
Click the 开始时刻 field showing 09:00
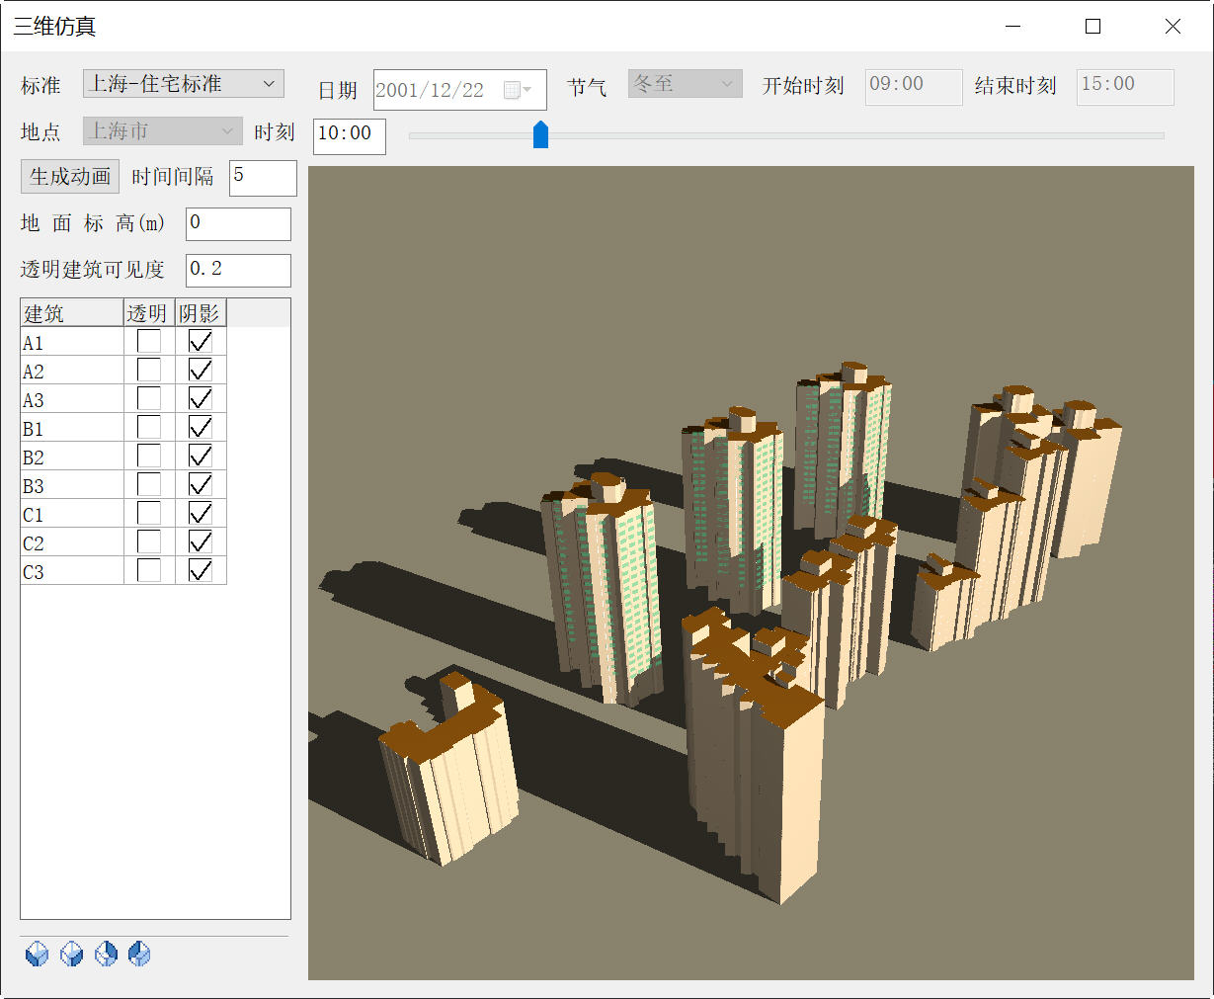(x=914, y=87)
